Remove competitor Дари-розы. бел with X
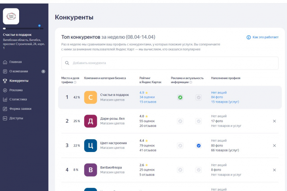 point(274,121)
